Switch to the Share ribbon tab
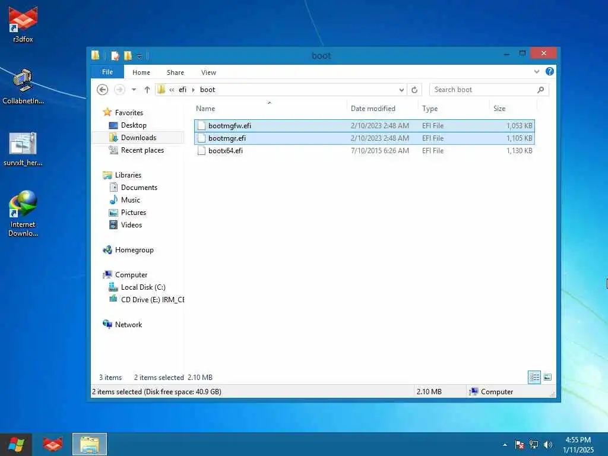608x456 pixels. 175,72
